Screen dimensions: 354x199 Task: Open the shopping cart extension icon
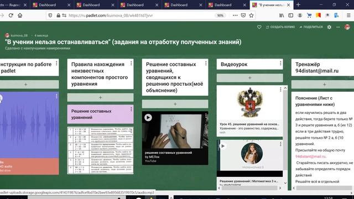309,15
